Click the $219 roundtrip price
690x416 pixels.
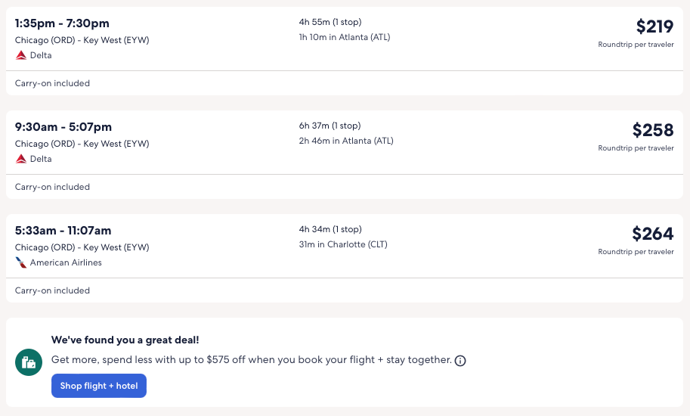(x=654, y=27)
